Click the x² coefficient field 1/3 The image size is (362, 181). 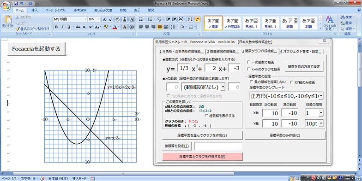[184, 68]
